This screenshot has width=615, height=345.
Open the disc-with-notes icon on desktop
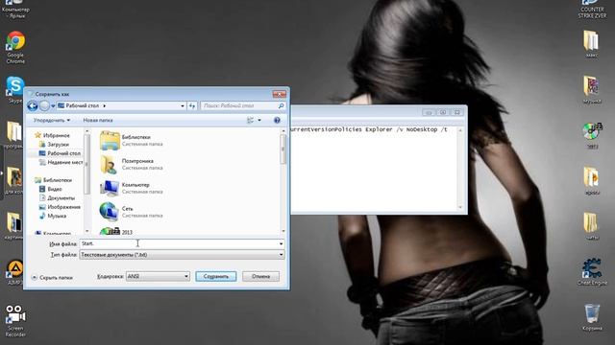593,135
